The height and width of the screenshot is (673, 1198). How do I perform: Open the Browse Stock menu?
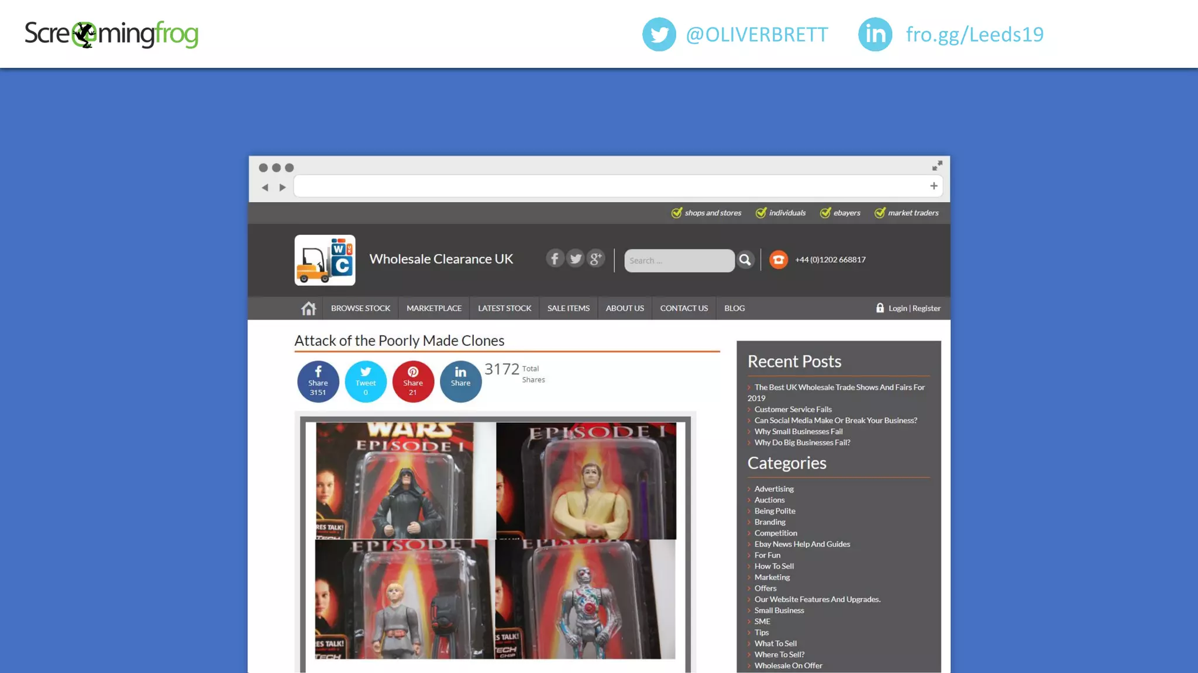coord(360,308)
